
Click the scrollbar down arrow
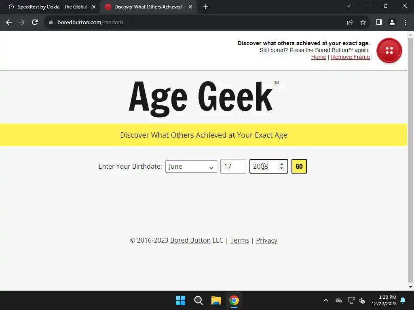410,287
